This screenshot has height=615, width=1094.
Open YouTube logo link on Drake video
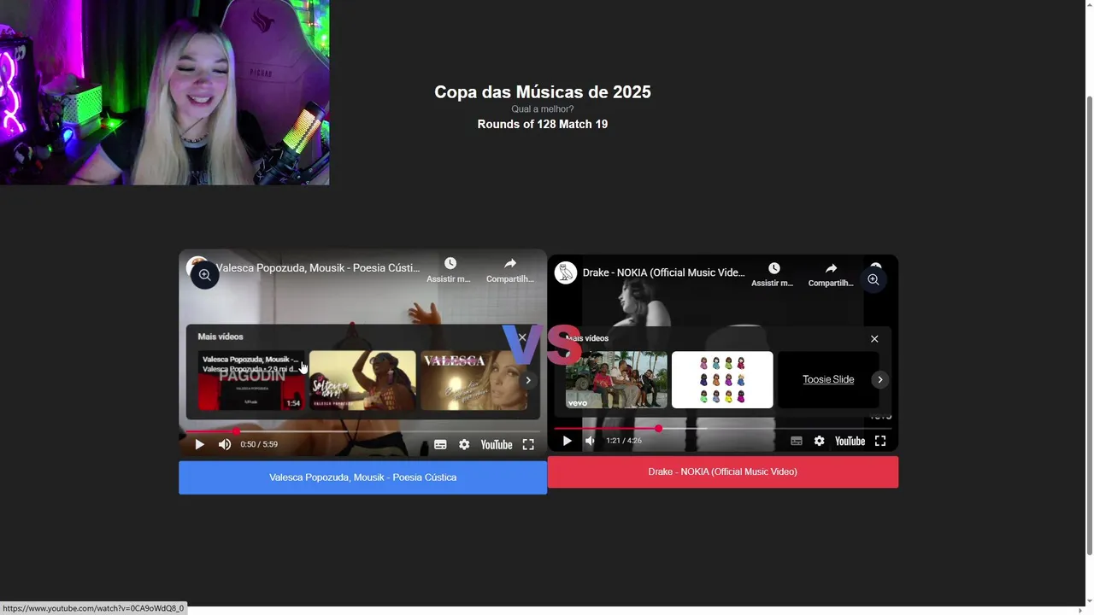(850, 441)
